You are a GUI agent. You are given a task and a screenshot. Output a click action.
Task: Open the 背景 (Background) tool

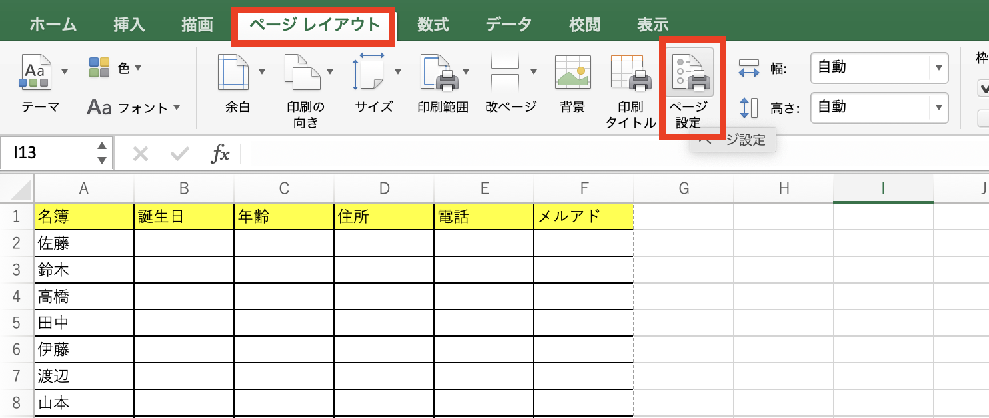[x=572, y=73]
